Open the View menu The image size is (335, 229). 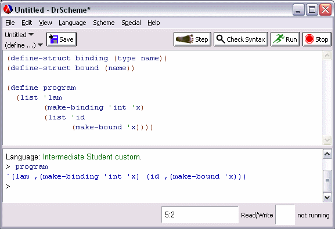[x=45, y=23]
